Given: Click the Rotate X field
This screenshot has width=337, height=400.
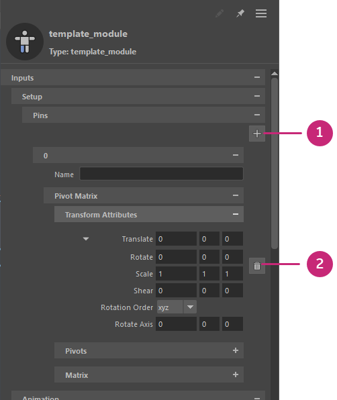Looking at the screenshot, I should click(x=176, y=257).
